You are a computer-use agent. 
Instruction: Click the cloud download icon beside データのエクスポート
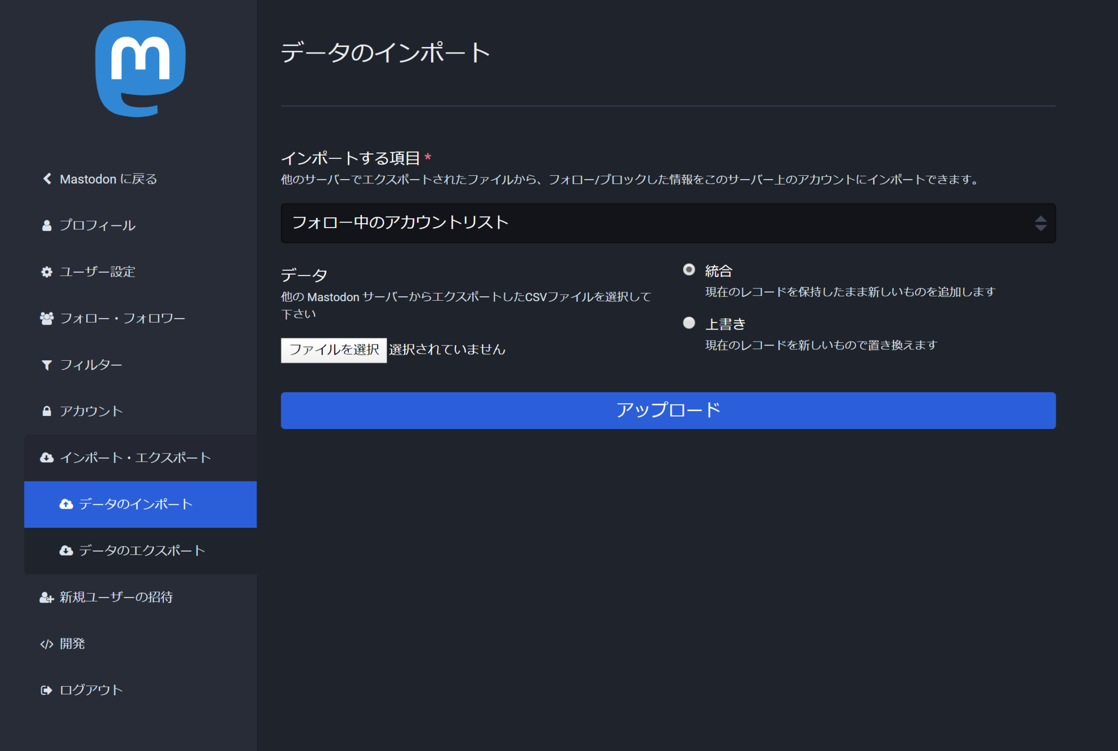(67, 551)
